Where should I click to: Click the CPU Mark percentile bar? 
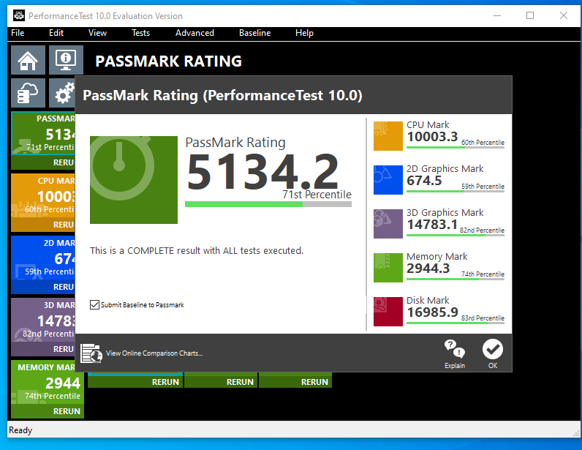456,148
